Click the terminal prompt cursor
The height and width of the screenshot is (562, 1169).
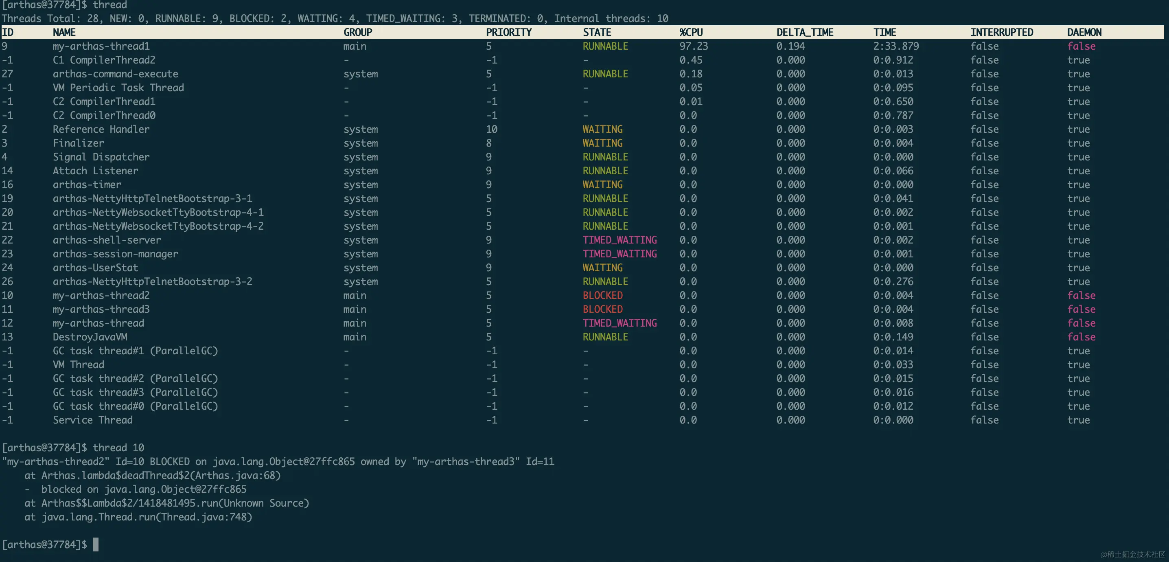(x=96, y=545)
